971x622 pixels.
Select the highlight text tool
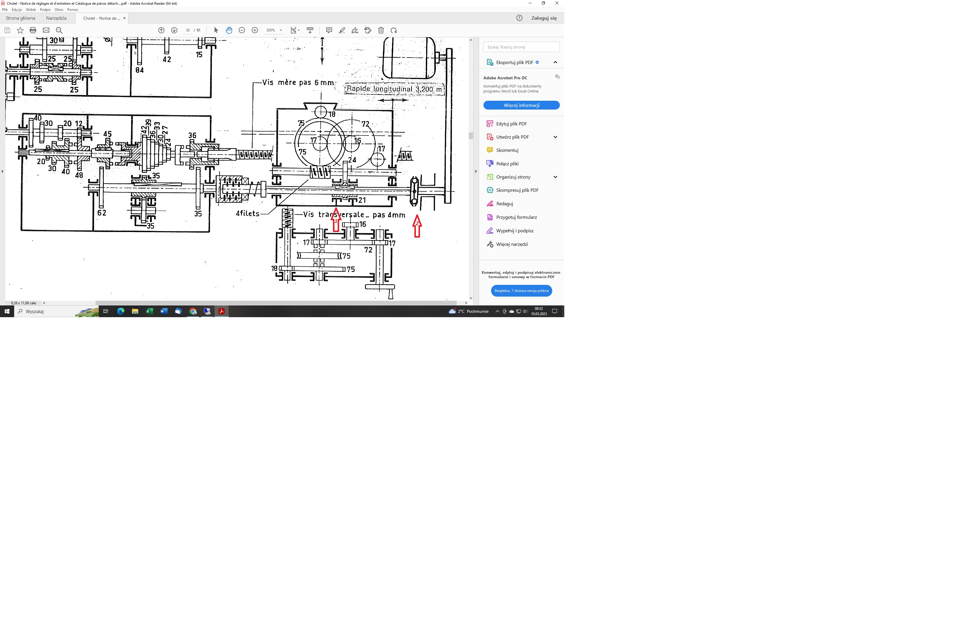click(342, 30)
